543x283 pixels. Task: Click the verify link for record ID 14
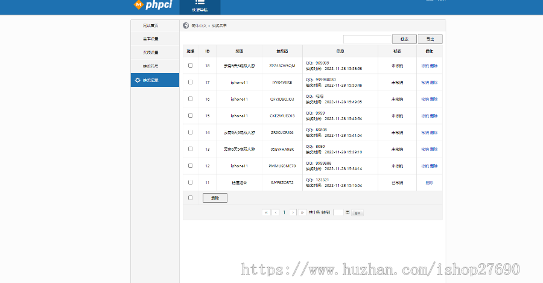425,133
